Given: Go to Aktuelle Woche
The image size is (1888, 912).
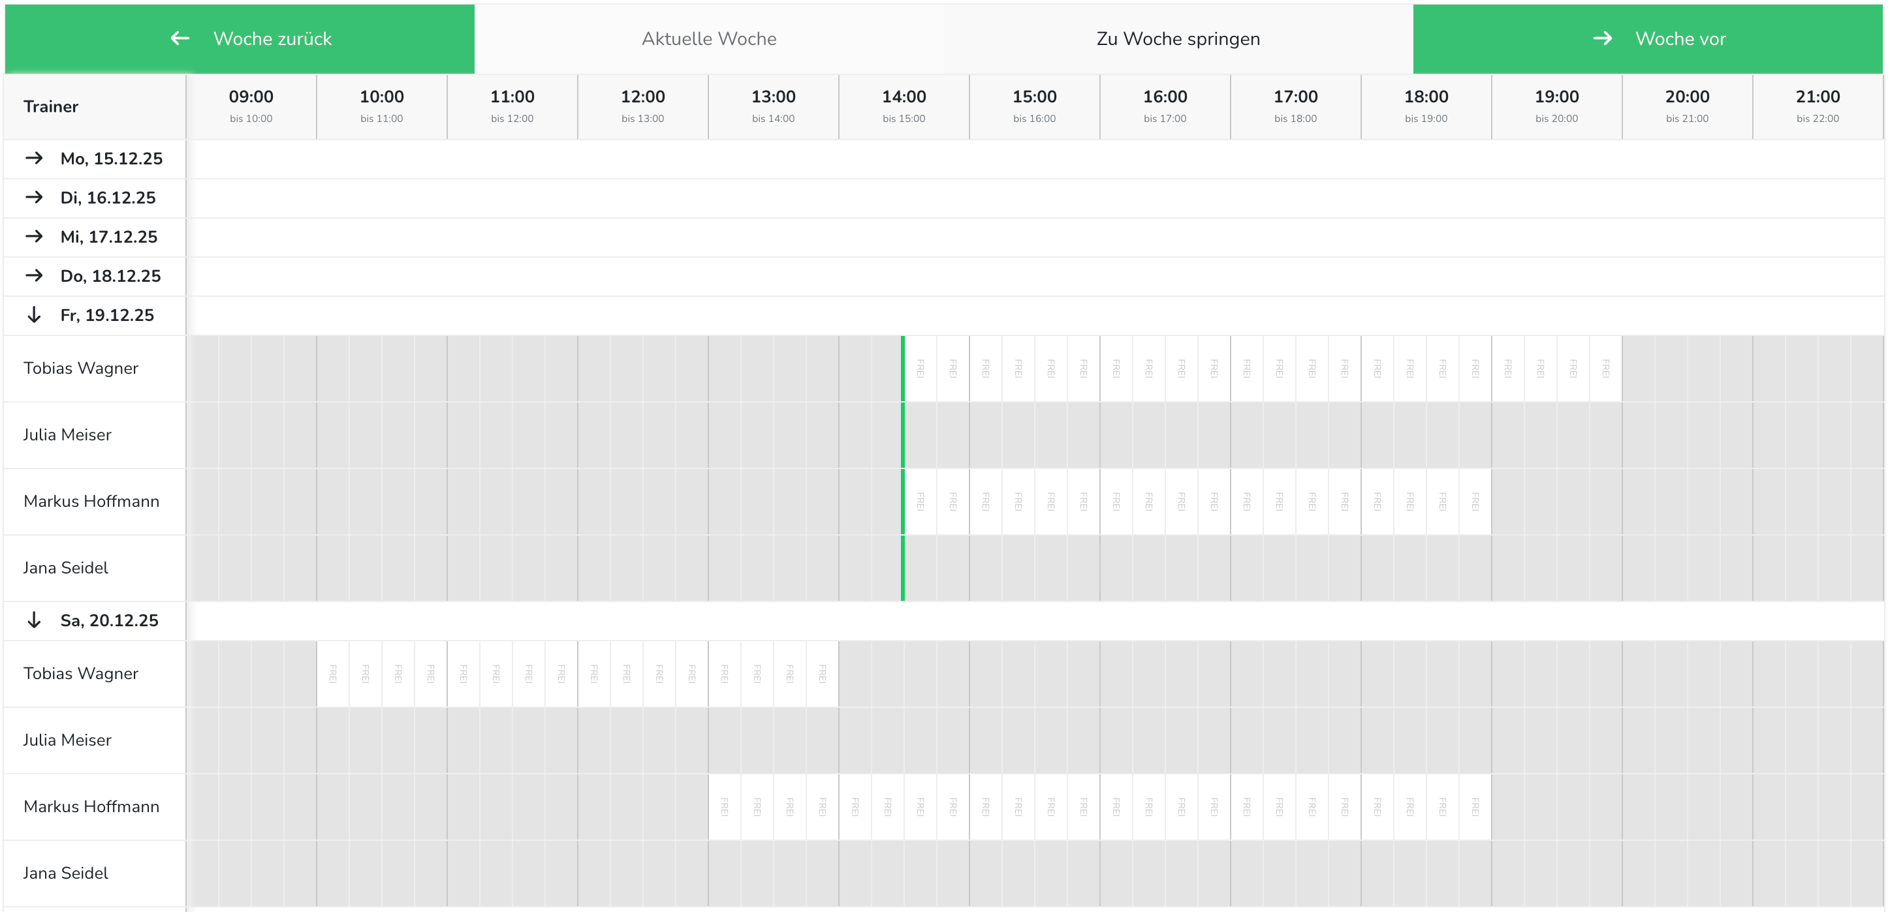Looking at the screenshot, I should 709,38.
